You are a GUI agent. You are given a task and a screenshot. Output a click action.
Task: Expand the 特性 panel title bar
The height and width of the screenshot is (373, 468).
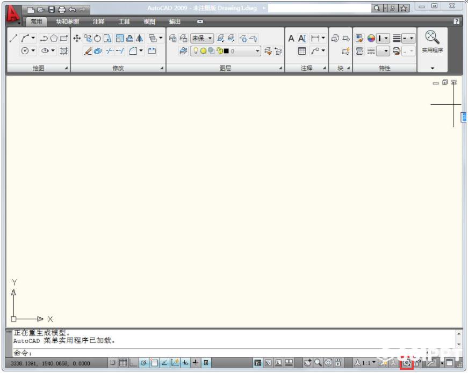click(384, 68)
